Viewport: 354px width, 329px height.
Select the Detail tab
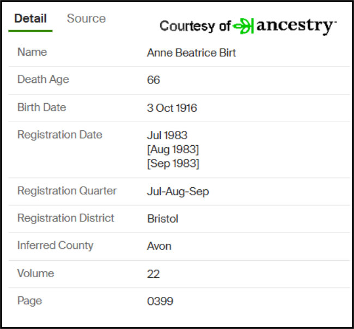(x=30, y=19)
